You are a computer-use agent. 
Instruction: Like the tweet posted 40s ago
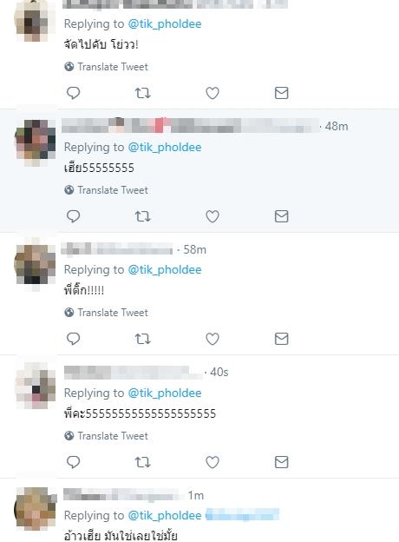(x=213, y=462)
